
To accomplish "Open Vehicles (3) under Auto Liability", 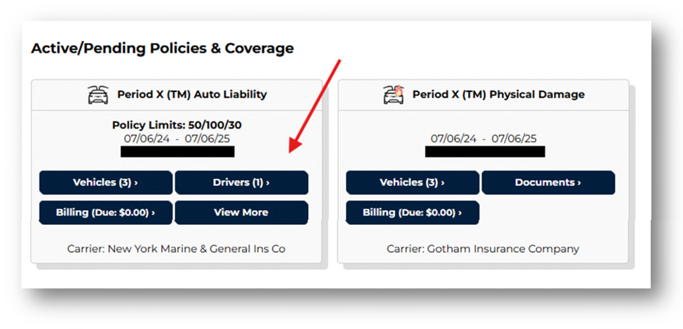I will (x=106, y=183).
